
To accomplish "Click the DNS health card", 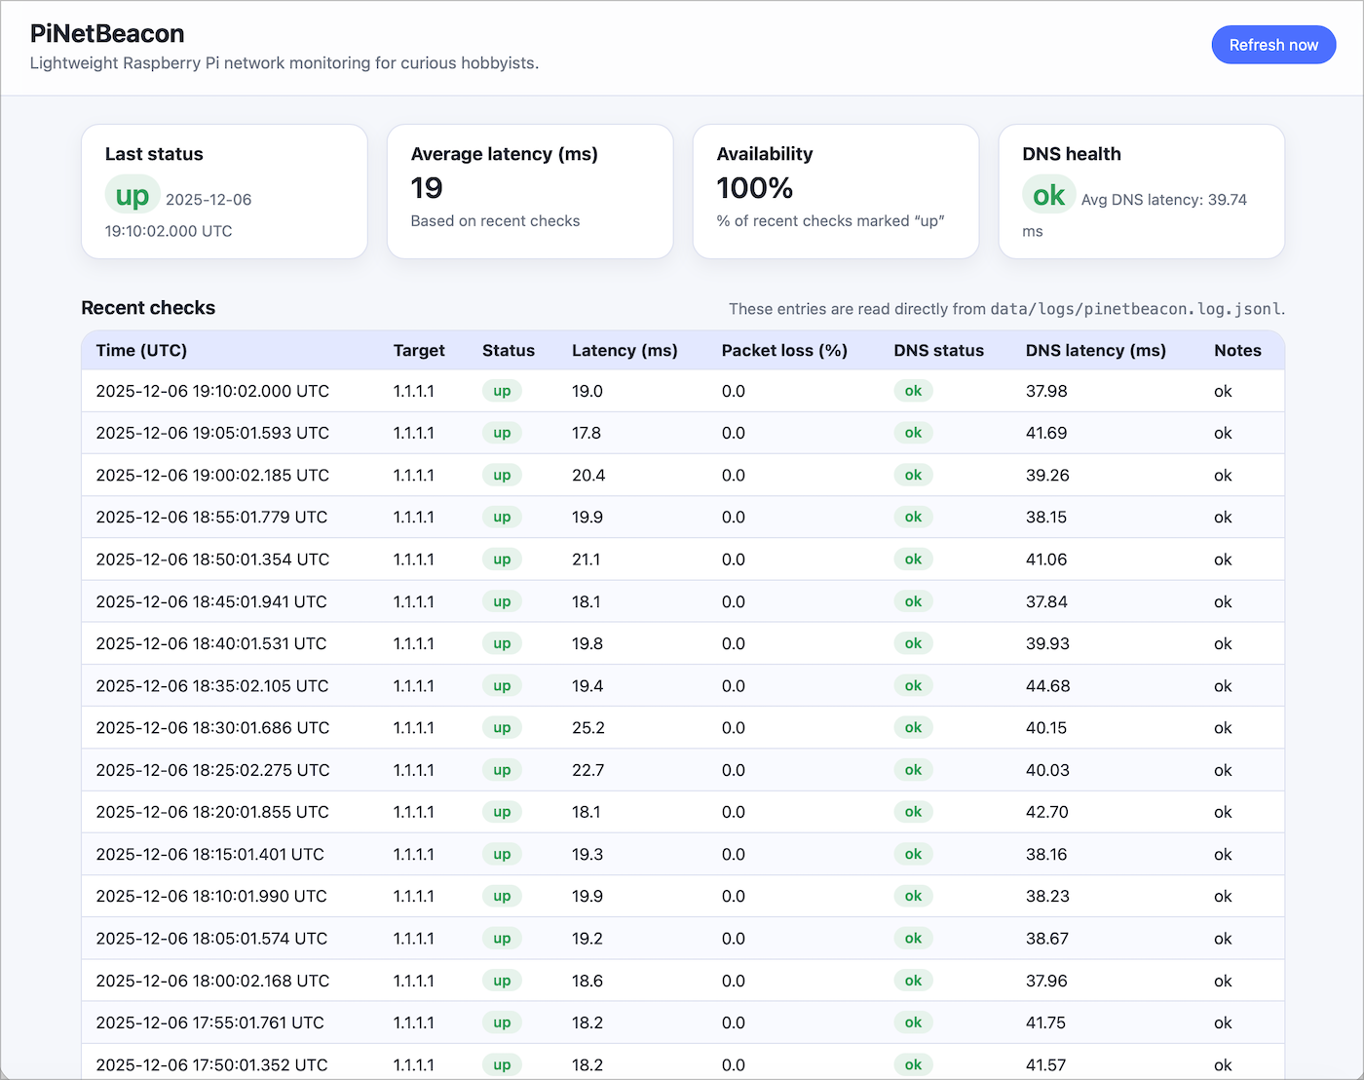I will coord(1141,191).
